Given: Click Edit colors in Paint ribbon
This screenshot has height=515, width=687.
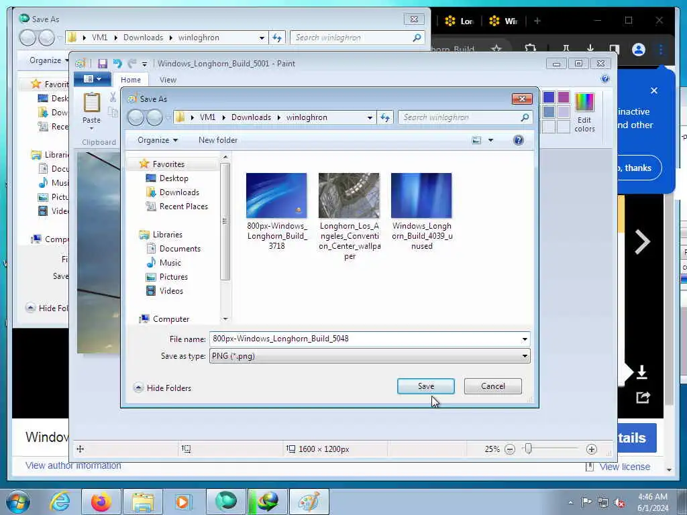Looking at the screenshot, I should click(x=584, y=113).
